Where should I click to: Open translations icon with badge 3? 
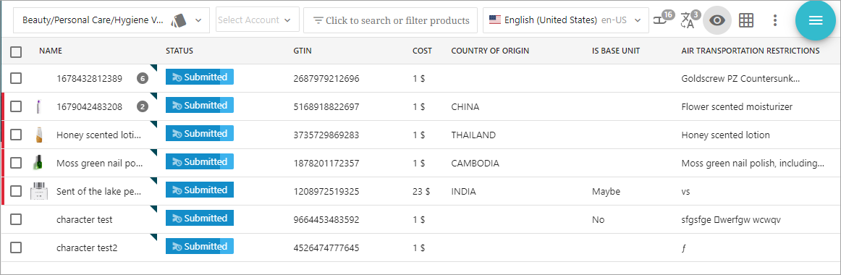coord(690,20)
